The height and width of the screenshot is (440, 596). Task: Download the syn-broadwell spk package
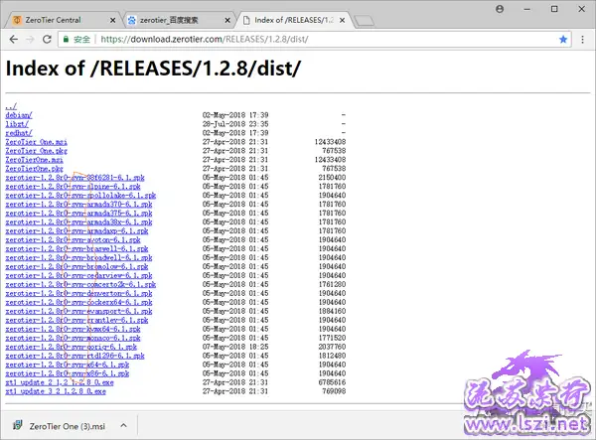click(x=78, y=257)
